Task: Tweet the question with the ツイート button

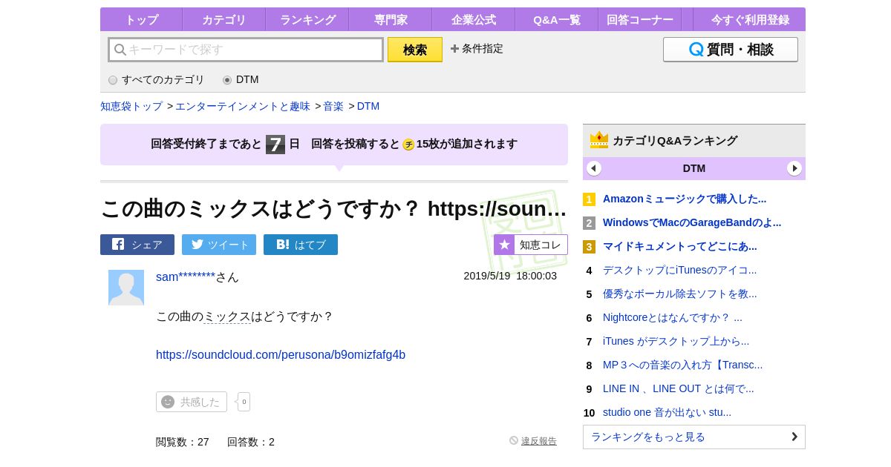Action: pos(219,245)
